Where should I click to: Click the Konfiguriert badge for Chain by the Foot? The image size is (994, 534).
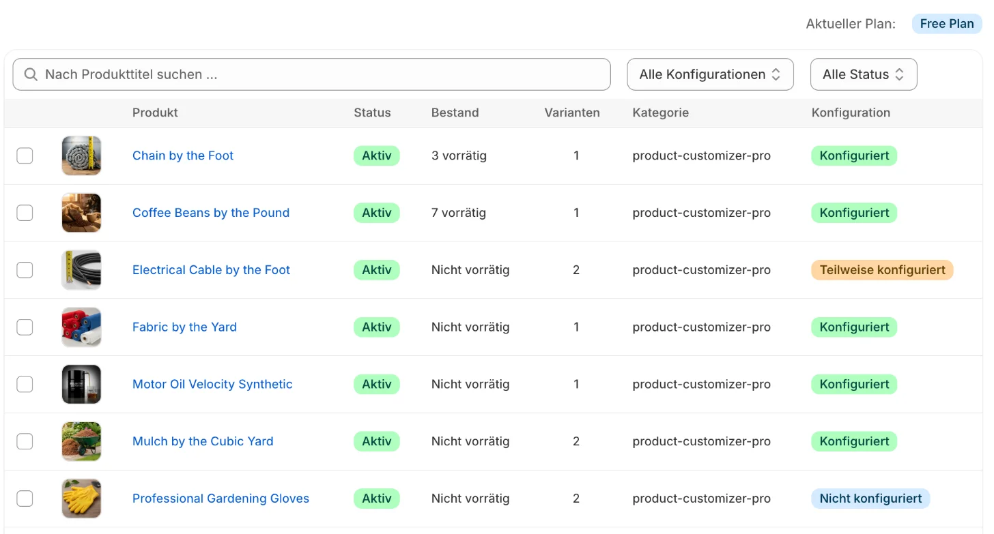(x=854, y=155)
